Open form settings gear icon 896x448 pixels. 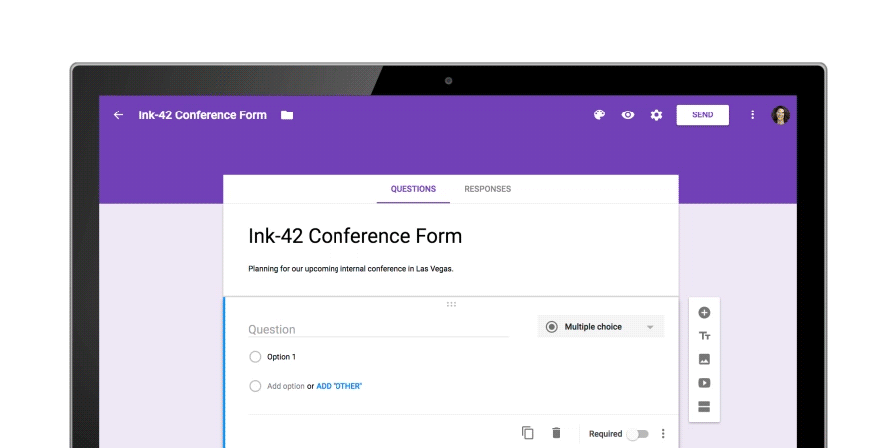point(656,115)
